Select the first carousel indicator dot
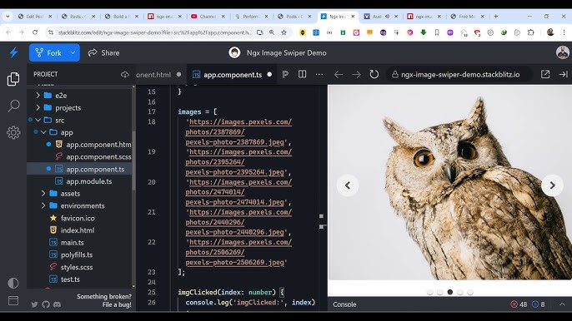 (429, 292)
